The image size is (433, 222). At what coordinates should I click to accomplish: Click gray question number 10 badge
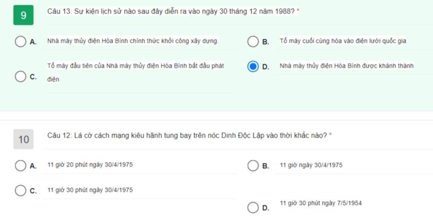(x=24, y=139)
